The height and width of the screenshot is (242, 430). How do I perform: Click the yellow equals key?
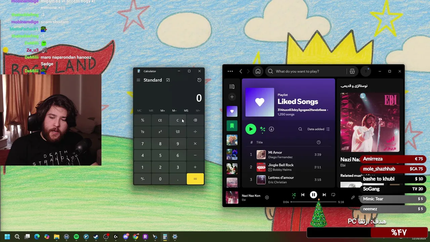click(x=195, y=179)
